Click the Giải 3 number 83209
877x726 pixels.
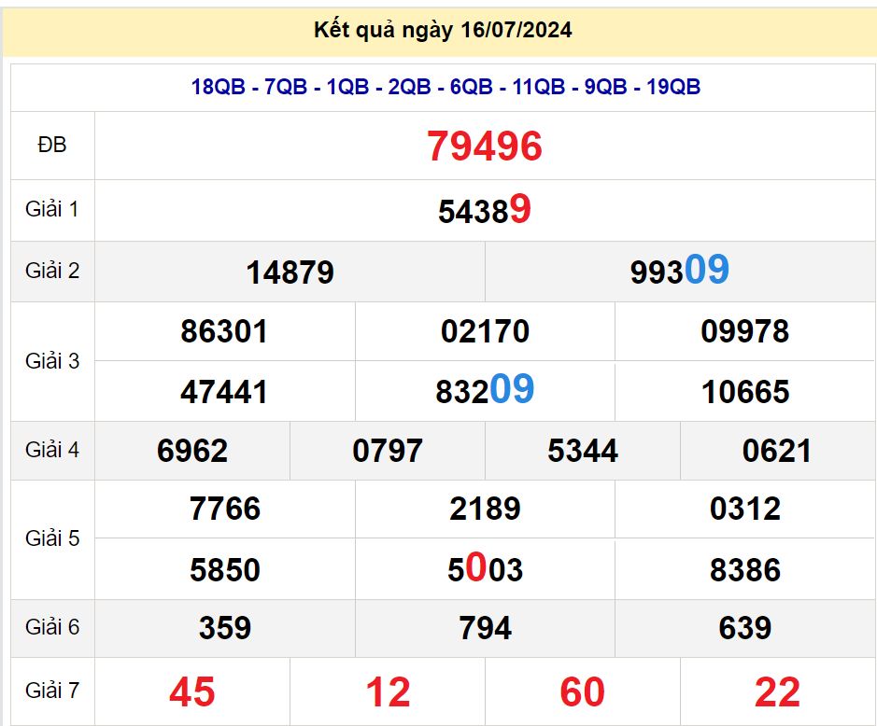pyautogui.click(x=485, y=391)
